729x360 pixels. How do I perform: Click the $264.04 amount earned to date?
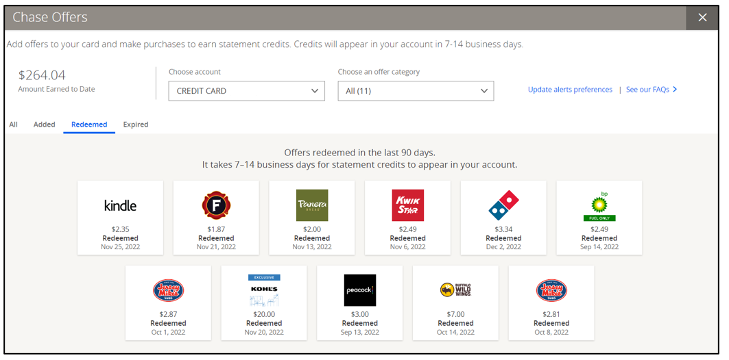42,75
